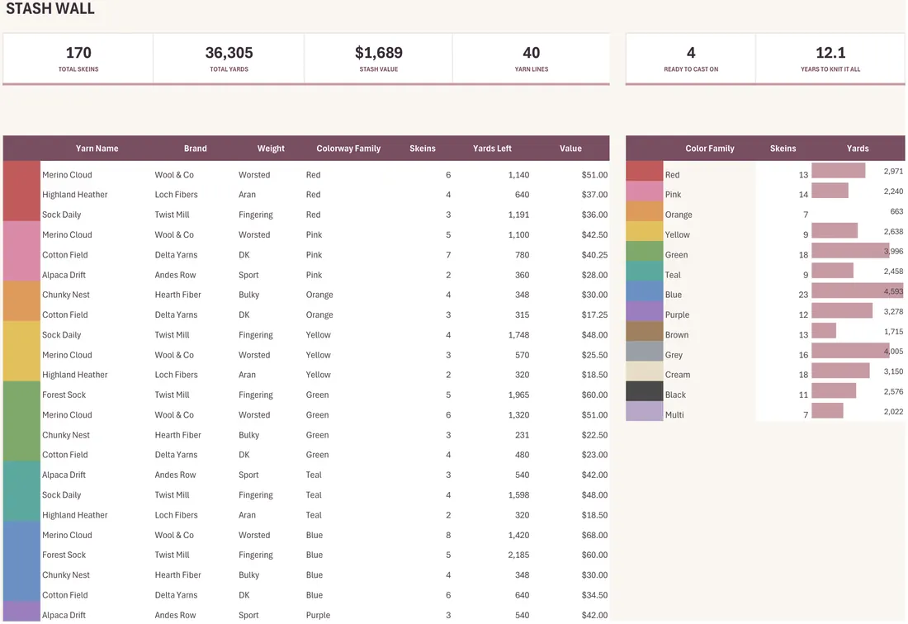Click the 1,191 yards left cell
This screenshot has height=624, width=908.
(x=518, y=215)
